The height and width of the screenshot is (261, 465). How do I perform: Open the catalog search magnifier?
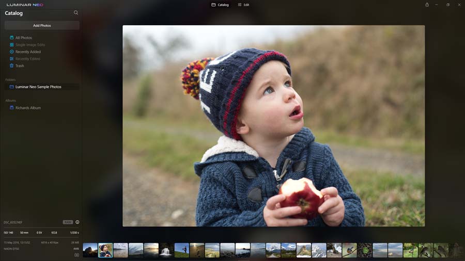click(x=76, y=13)
